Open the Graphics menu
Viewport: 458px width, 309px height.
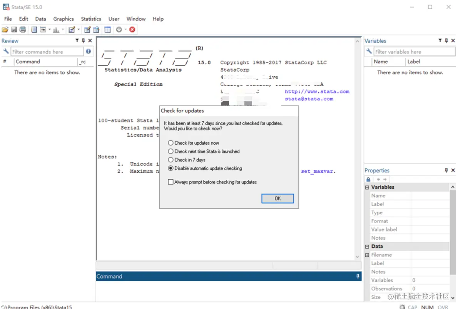coord(64,19)
